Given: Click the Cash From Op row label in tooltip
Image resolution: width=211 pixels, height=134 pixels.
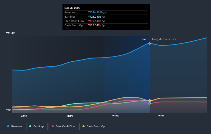Looking at the screenshot, I should (74, 25).
